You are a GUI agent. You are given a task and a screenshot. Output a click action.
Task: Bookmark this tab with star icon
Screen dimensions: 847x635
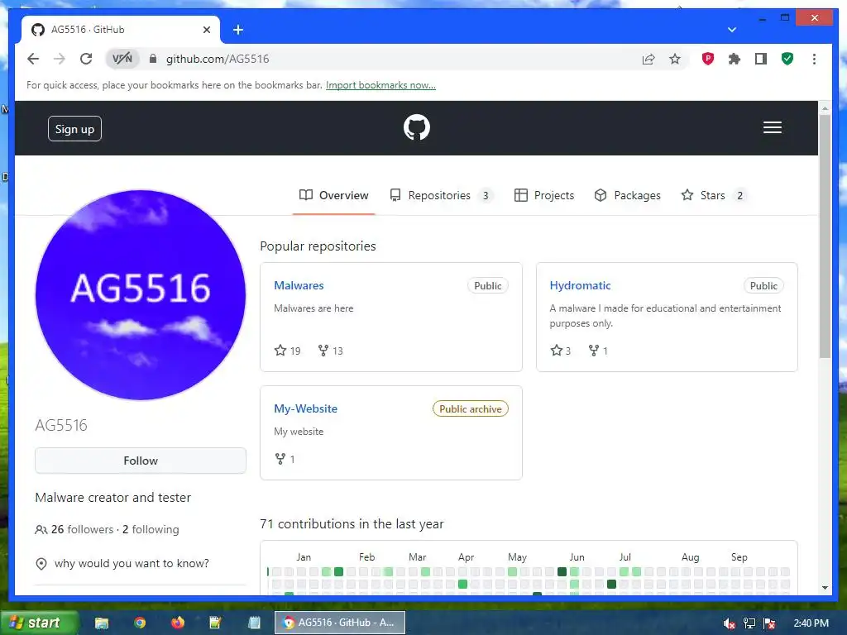[x=675, y=59]
